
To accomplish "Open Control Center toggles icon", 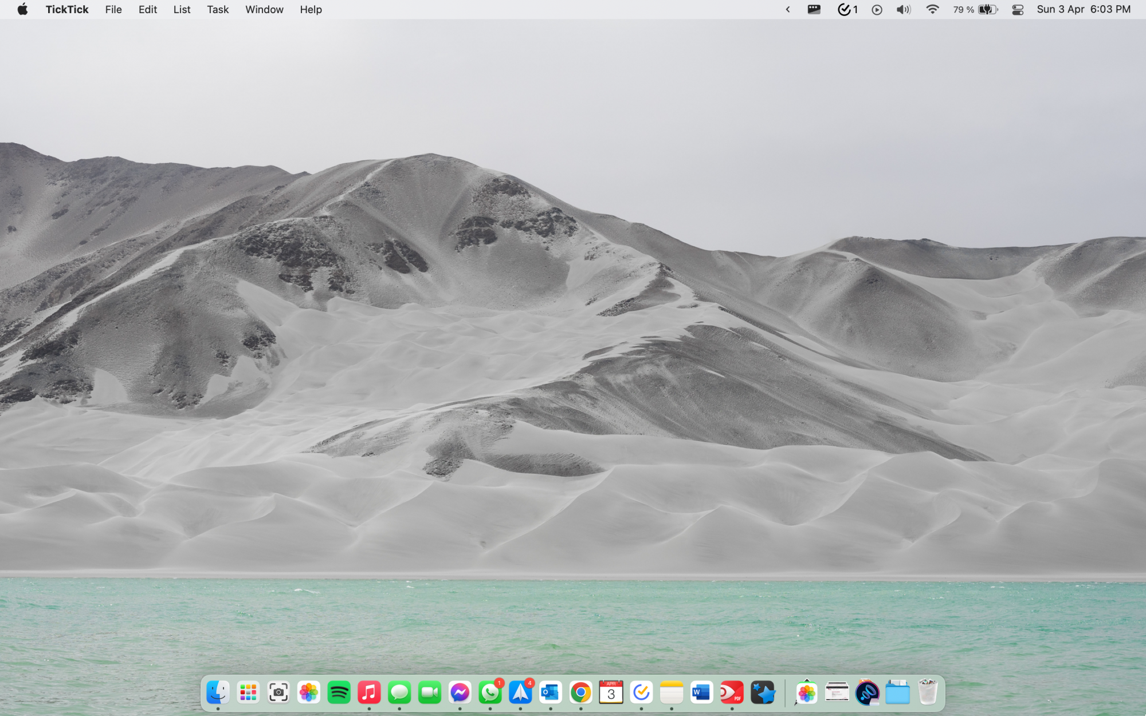I will (x=1018, y=10).
